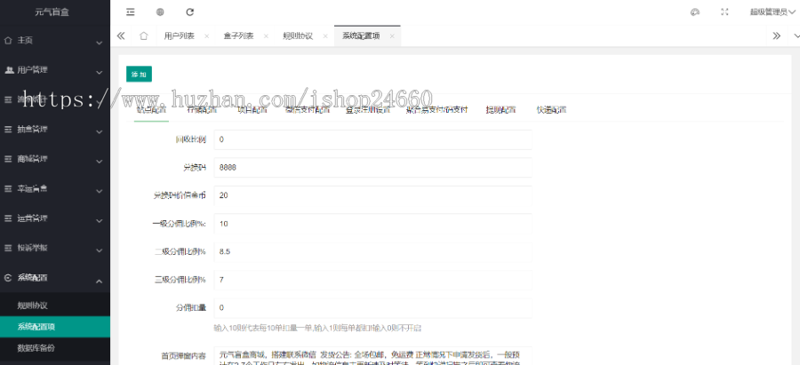Click the 投诉举报 list icon in sidebar
Image resolution: width=800 pixels, height=365 pixels.
(8, 248)
